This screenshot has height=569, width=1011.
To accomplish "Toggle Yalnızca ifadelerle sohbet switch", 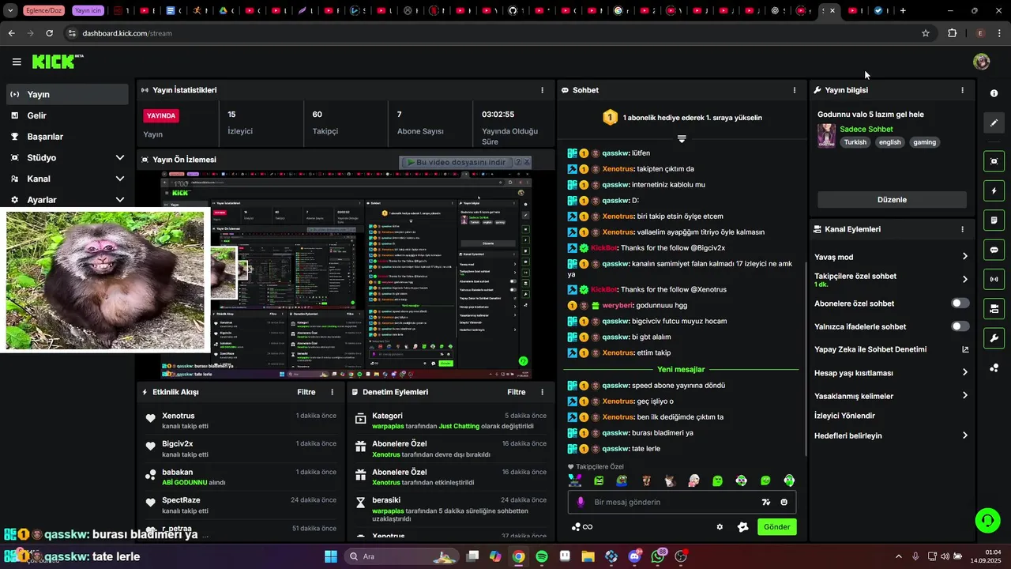I will (960, 326).
